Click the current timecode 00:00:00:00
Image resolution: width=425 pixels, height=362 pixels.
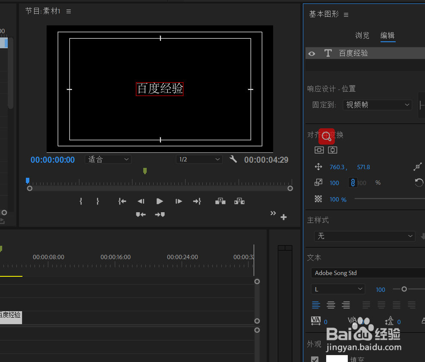pos(53,160)
